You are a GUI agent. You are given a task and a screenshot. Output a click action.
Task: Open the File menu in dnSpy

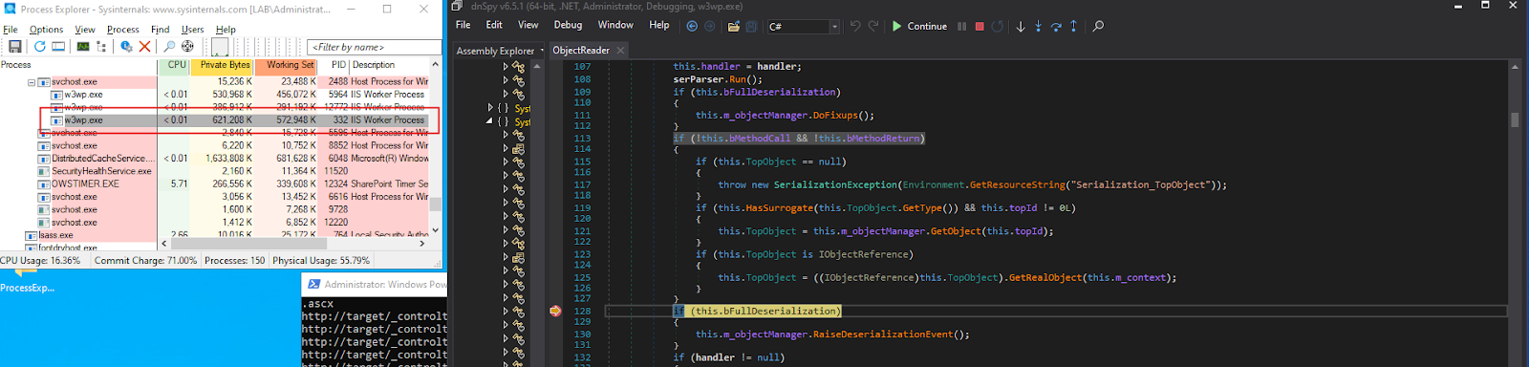tap(463, 26)
